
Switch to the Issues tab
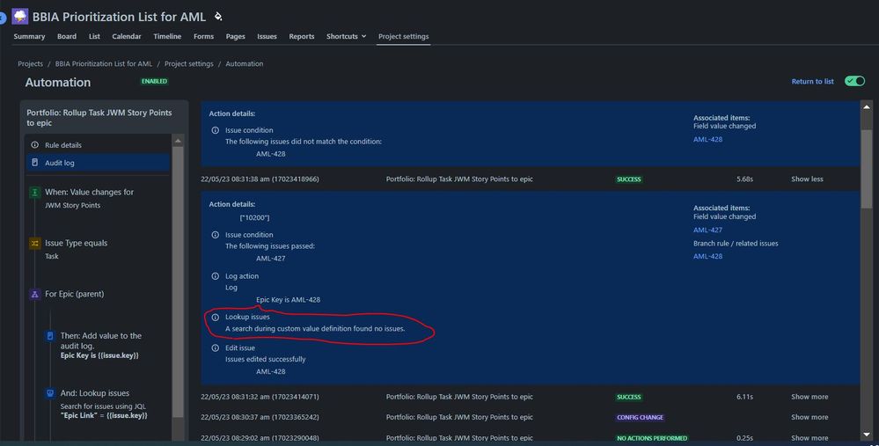coord(267,36)
